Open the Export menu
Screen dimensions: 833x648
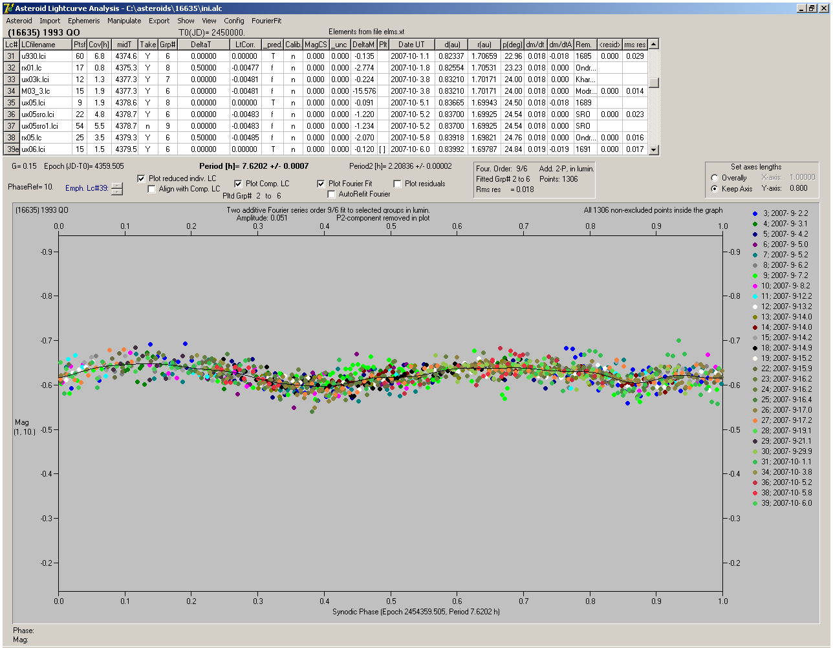click(x=159, y=21)
